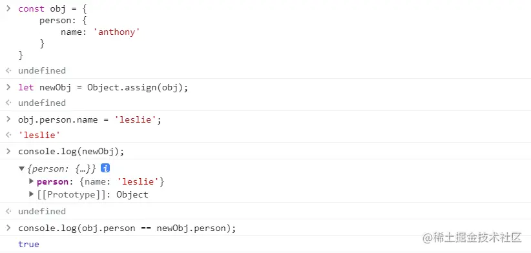Image resolution: width=531 pixels, height=253 pixels.
Task: Click the input chevron beside const obj
Action: coord(9,8)
